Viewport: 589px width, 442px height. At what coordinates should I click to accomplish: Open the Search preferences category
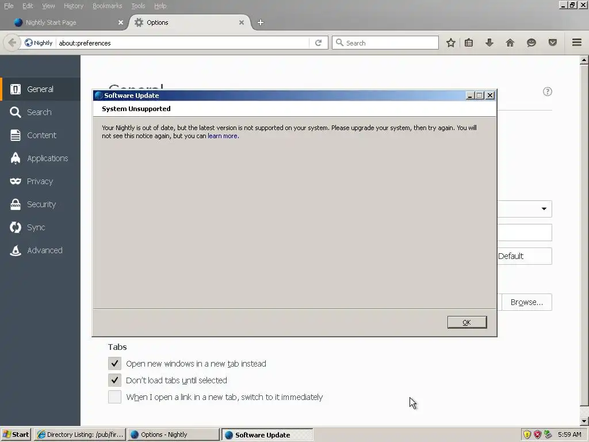pyautogui.click(x=40, y=112)
